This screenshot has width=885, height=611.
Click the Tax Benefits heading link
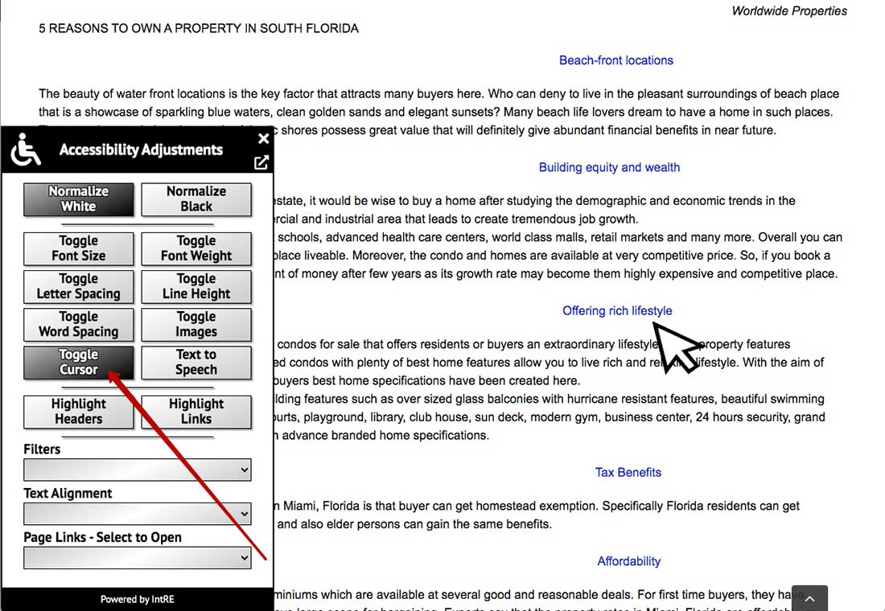(628, 472)
